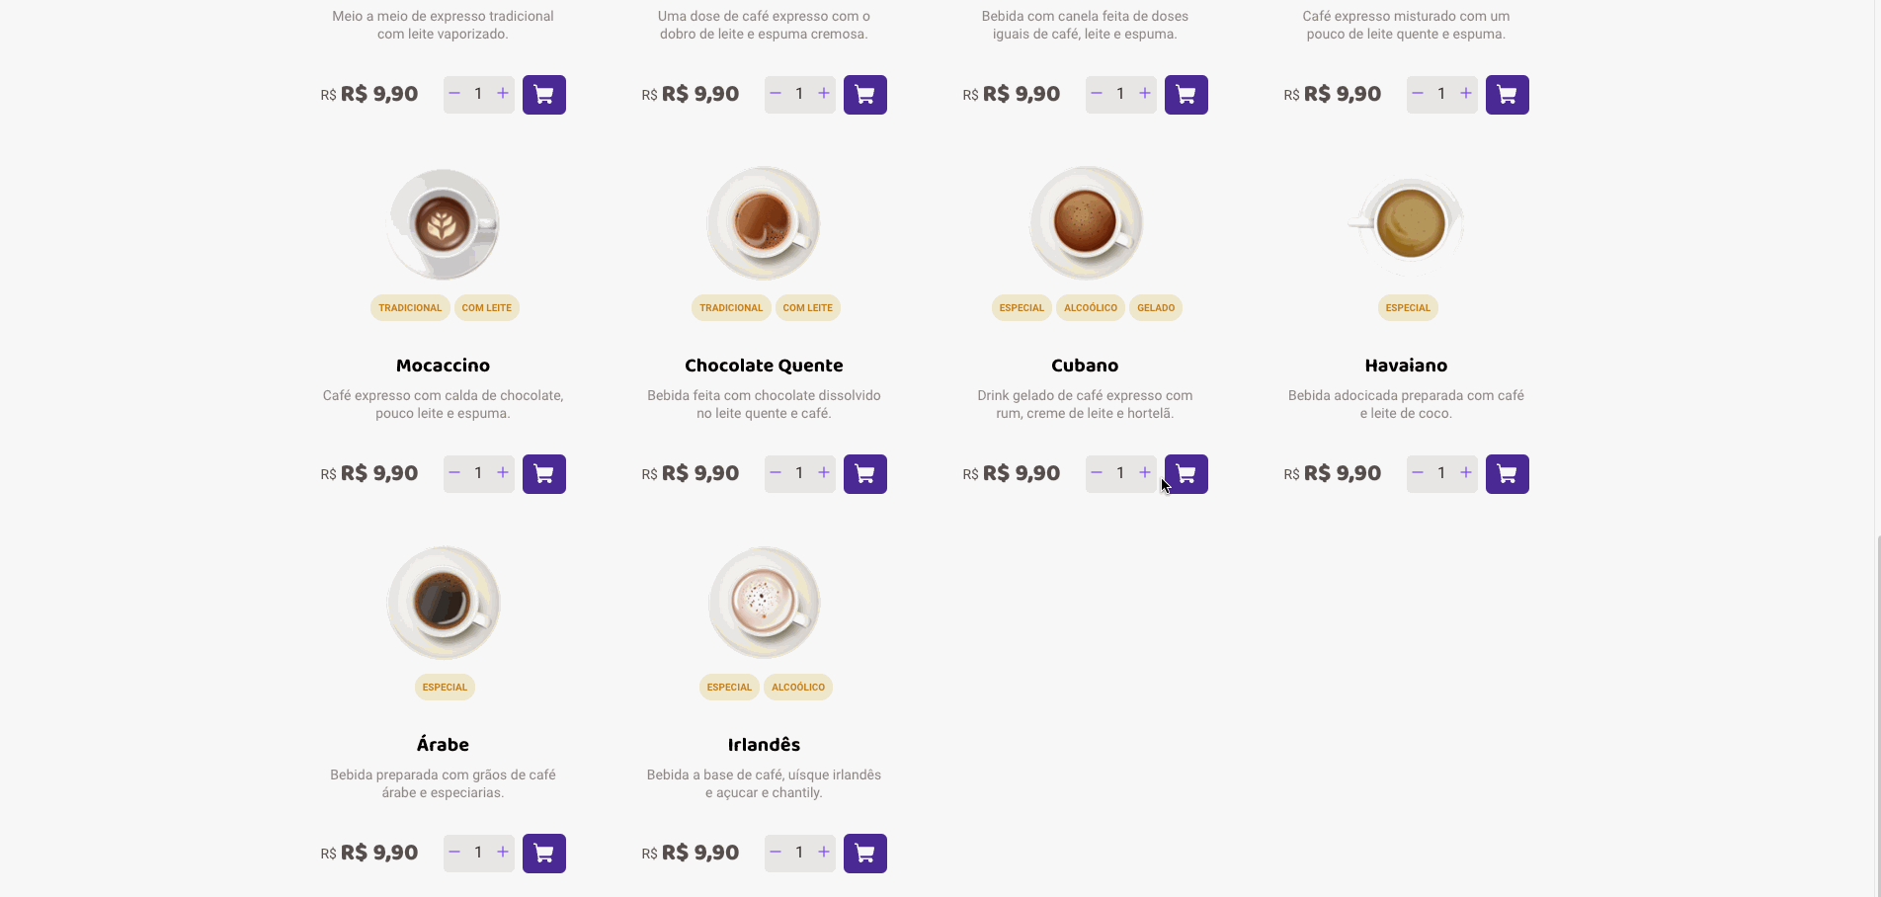Image resolution: width=1881 pixels, height=897 pixels.
Task: Click the TRADICIONAL tag under the Mocaccino image
Action: [409, 307]
